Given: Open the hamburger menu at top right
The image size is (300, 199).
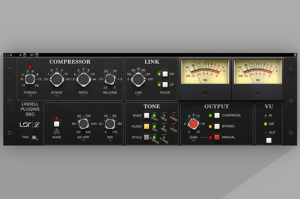Looking at the screenshot, I should [x=295, y=55].
